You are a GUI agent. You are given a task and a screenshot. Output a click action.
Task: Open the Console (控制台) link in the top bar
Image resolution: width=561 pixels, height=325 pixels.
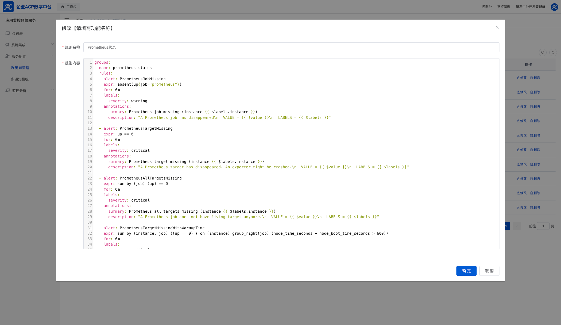[487, 7]
